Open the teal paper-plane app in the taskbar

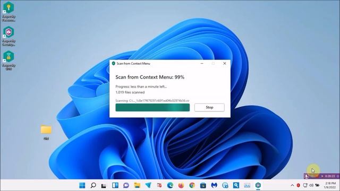pyautogui.click(x=148, y=185)
